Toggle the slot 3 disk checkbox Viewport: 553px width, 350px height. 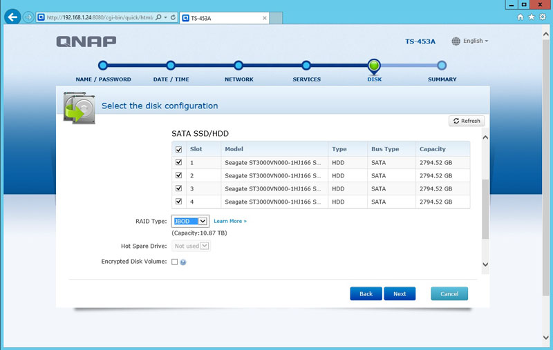[x=179, y=188]
